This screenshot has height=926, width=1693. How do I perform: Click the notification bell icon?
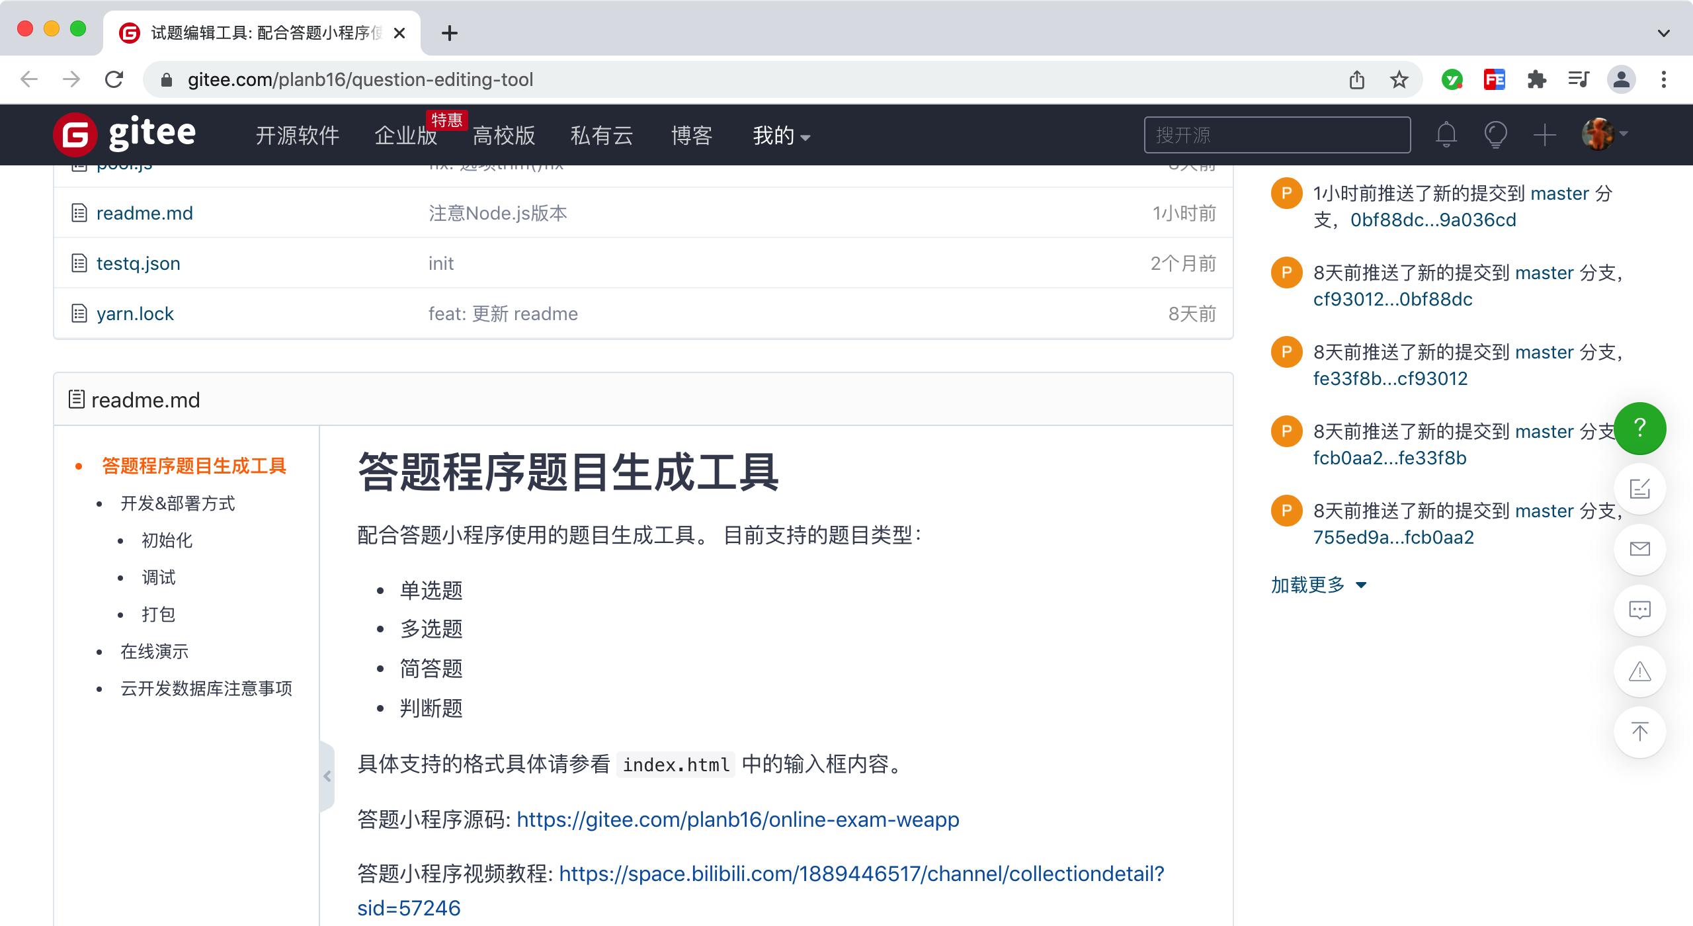[1446, 135]
